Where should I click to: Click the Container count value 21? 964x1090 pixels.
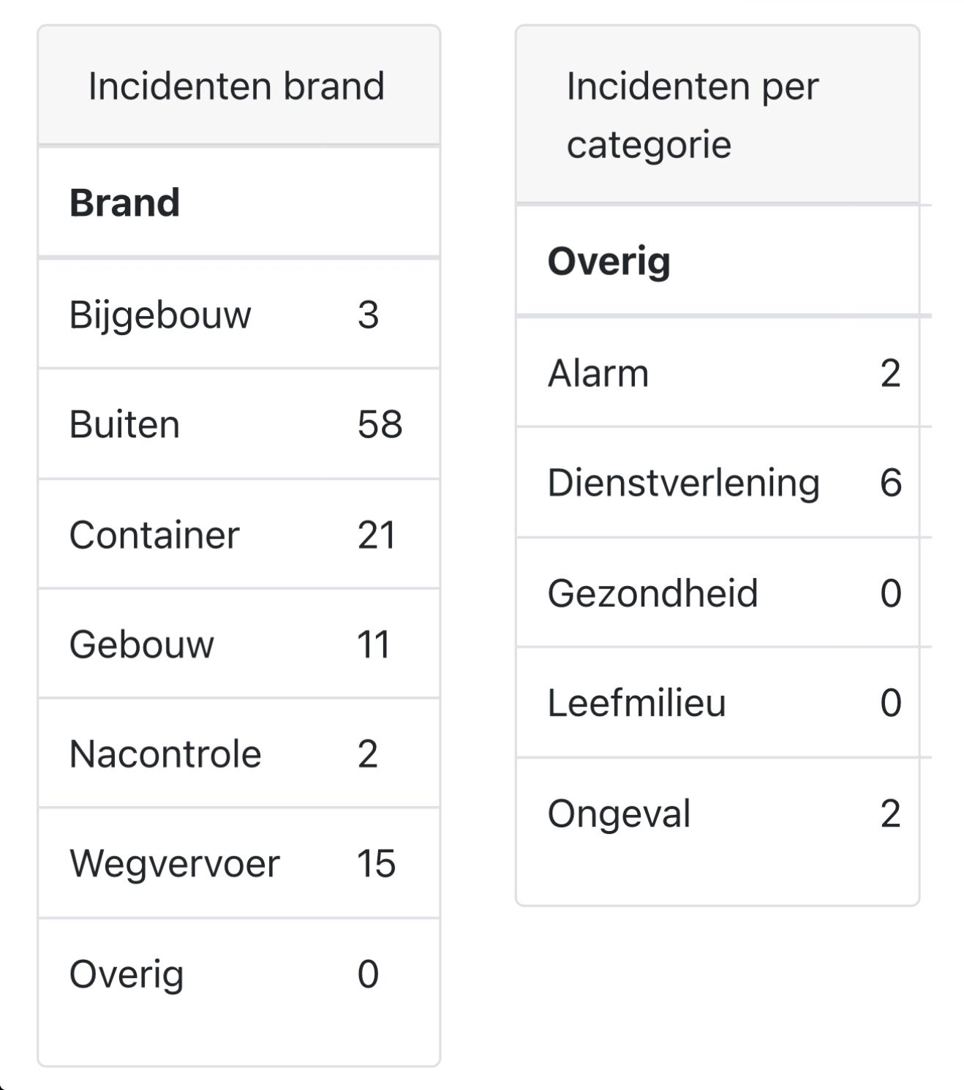click(376, 535)
